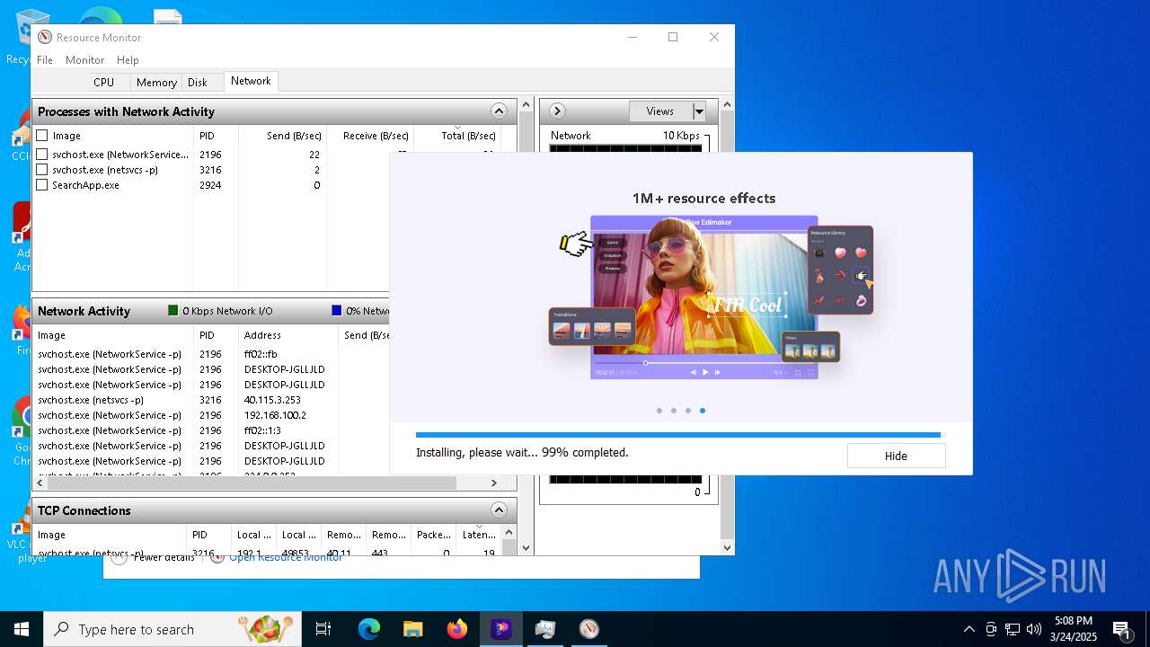1150x647 pixels.
Task: Open the purple installer taskbar icon
Action: pos(501,629)
